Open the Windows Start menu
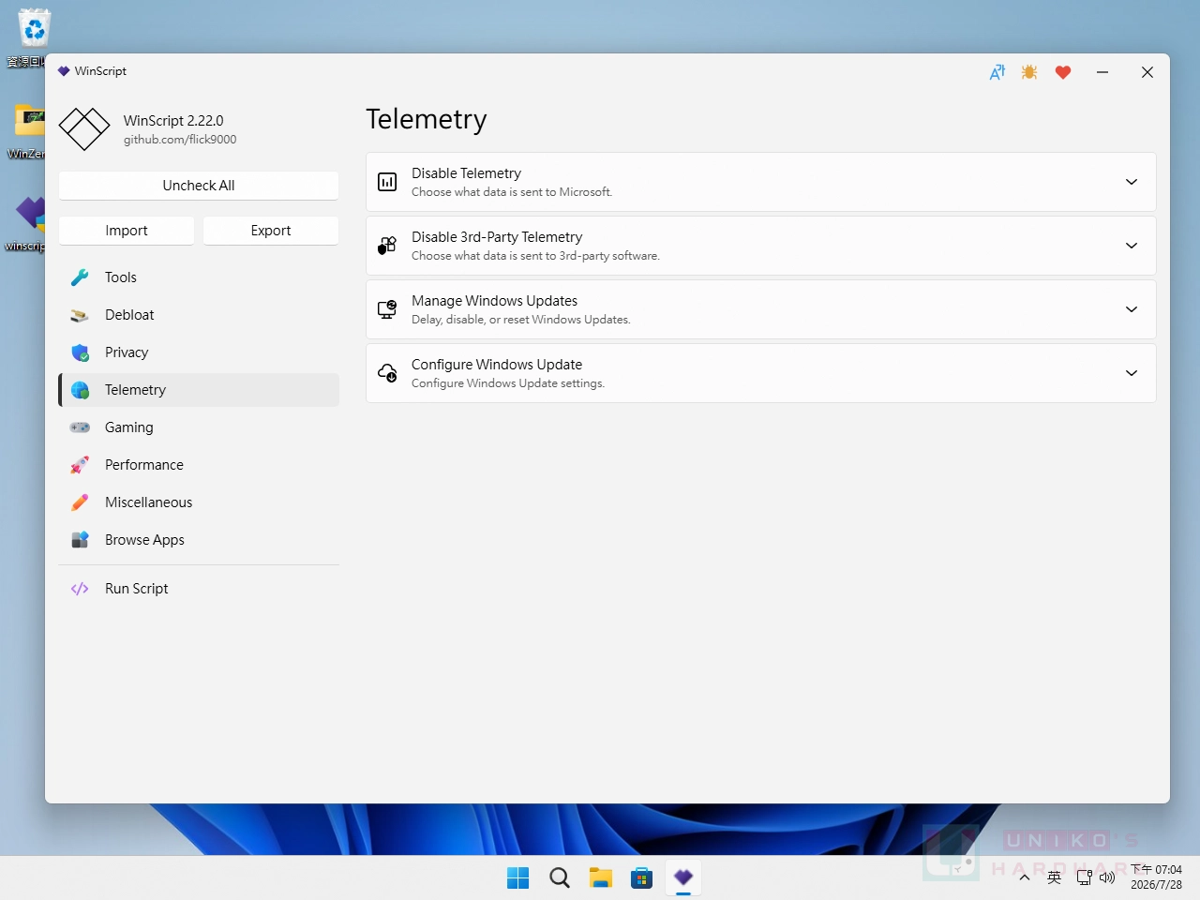The height and width of the screenshot is (900, 1200). pyautogui.click(x=517, y=877)
